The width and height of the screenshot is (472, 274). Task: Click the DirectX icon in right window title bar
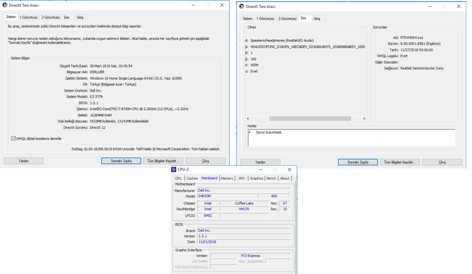241,6
